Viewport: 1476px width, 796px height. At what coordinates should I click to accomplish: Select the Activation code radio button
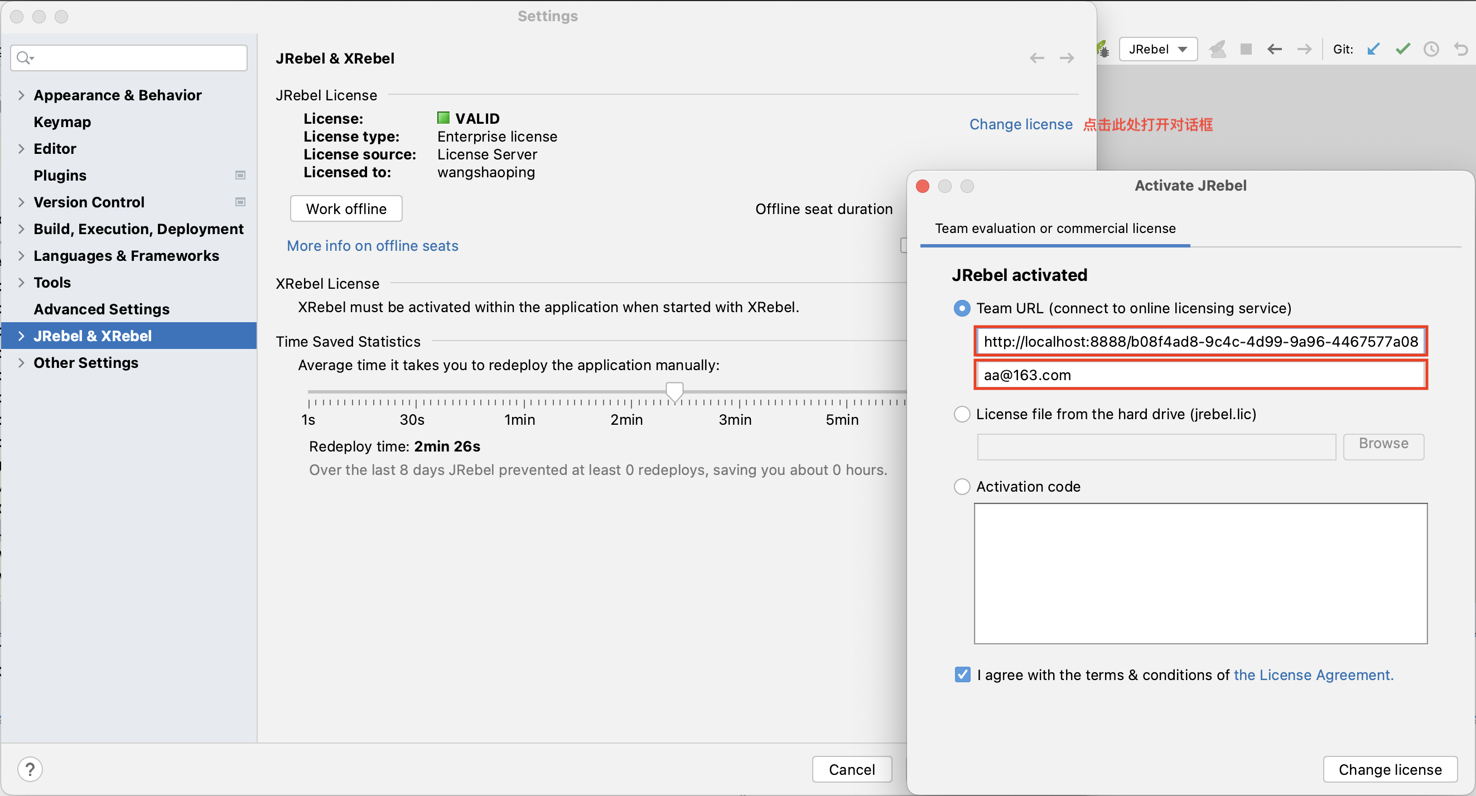click(962, 486)
